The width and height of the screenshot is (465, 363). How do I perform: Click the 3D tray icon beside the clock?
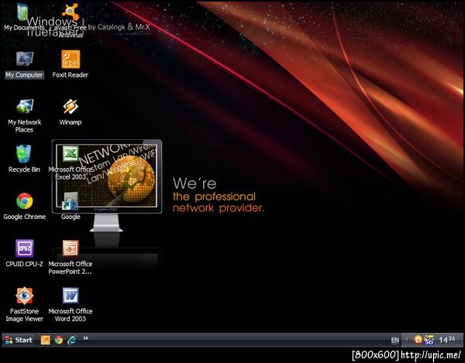point(429,340)
